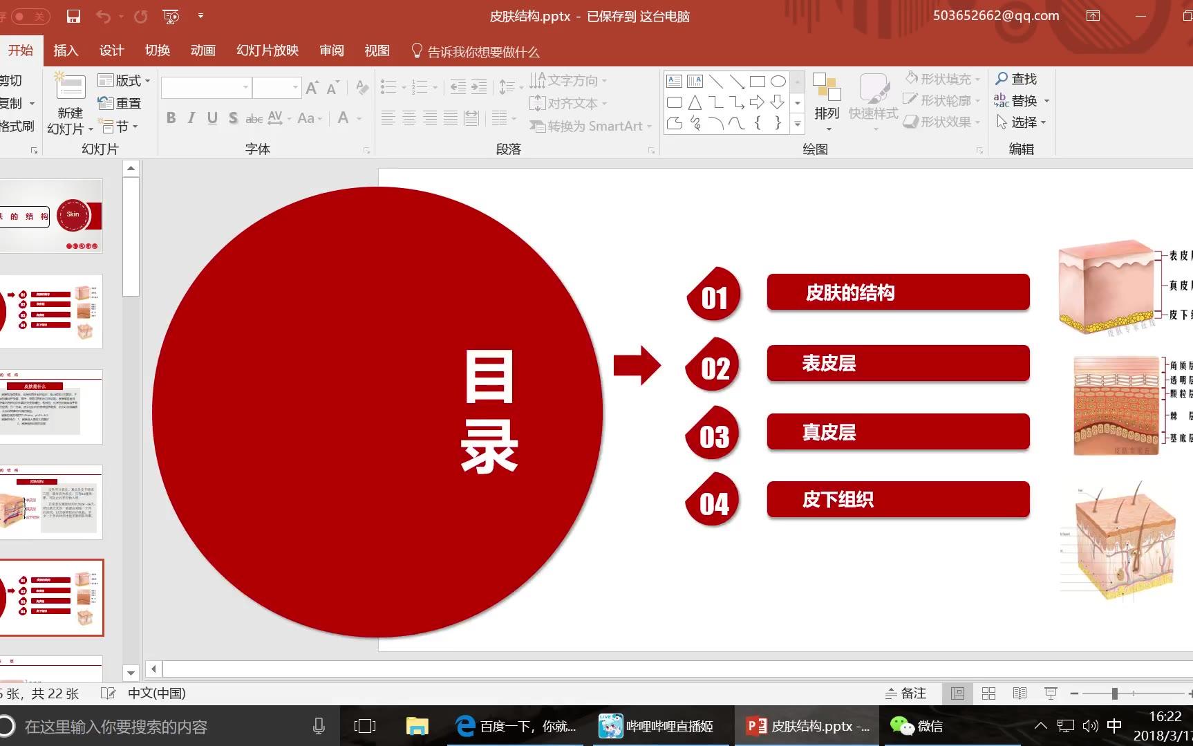Open Shape Fill (形状填充) dropdown
Image resolution: width=1193 pixels, height=746 pixels.
943,79
